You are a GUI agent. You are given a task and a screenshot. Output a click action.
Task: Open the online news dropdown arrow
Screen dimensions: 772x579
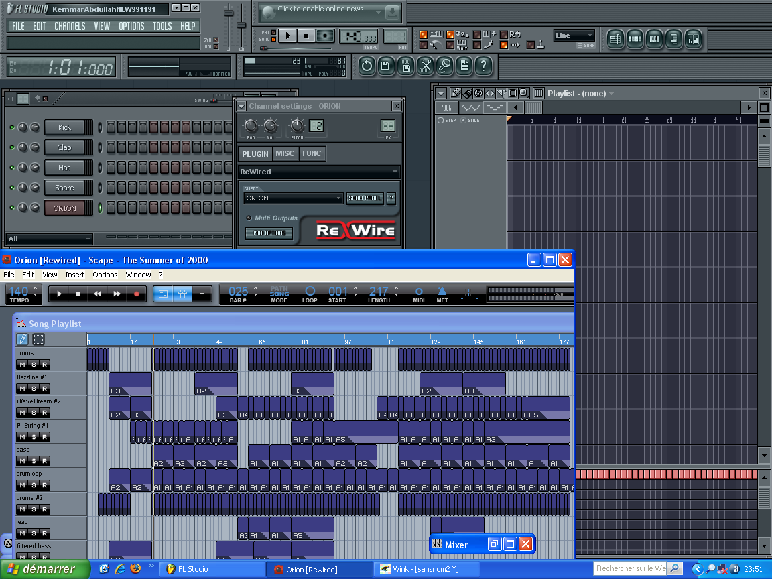(x=378, y=12)
